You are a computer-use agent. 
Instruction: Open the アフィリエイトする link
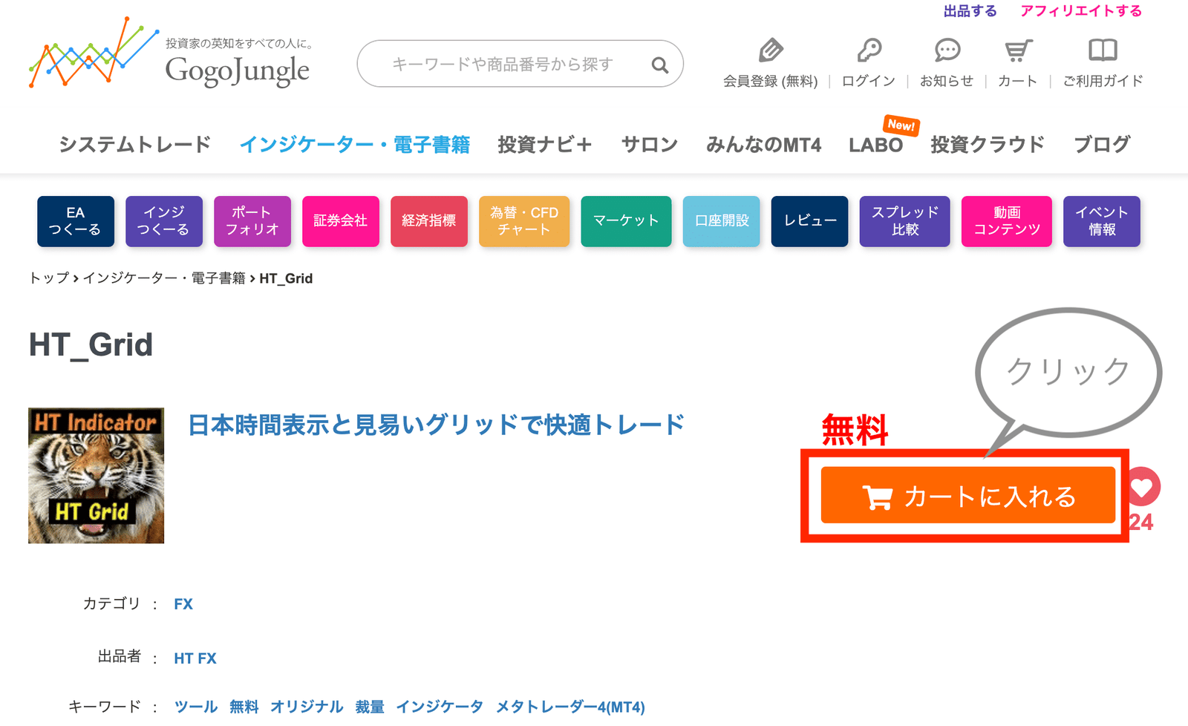tap(1081, 11)
